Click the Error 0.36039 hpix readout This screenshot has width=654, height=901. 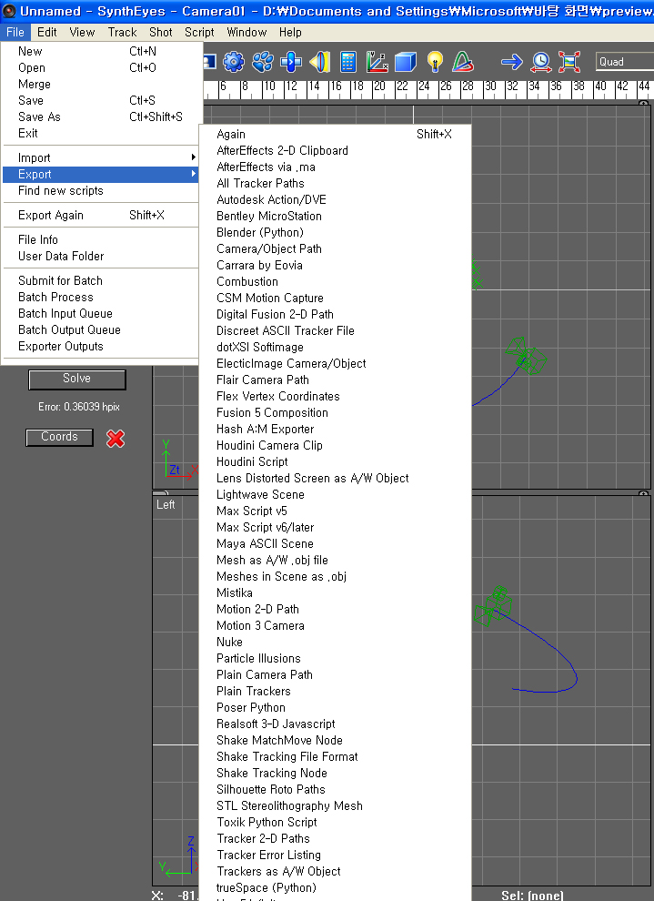click(79, 407)
